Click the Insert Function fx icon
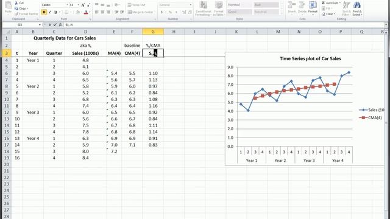Screen dimensions: 390x219 60,25
